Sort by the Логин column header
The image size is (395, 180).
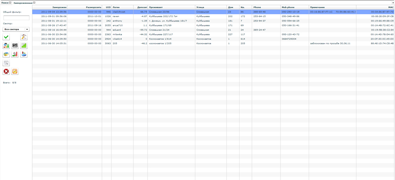(x=116, y=7)
